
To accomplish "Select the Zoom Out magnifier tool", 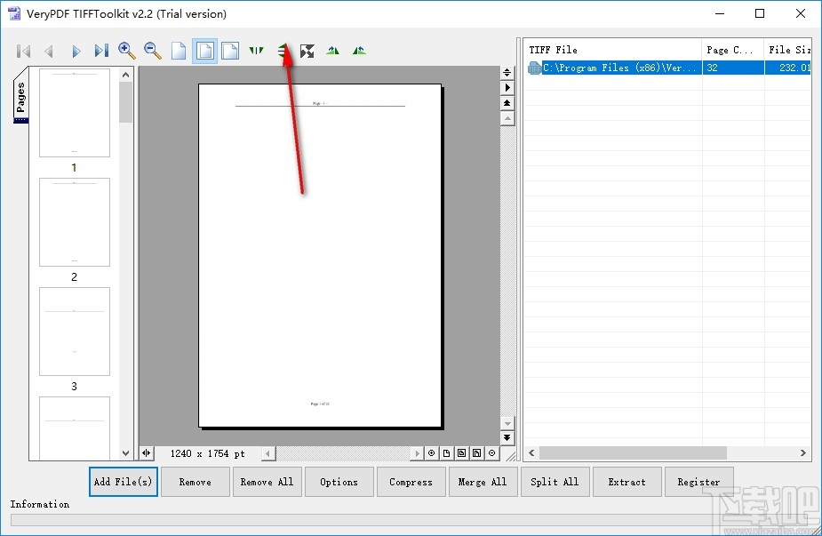I will click(152, 51).
